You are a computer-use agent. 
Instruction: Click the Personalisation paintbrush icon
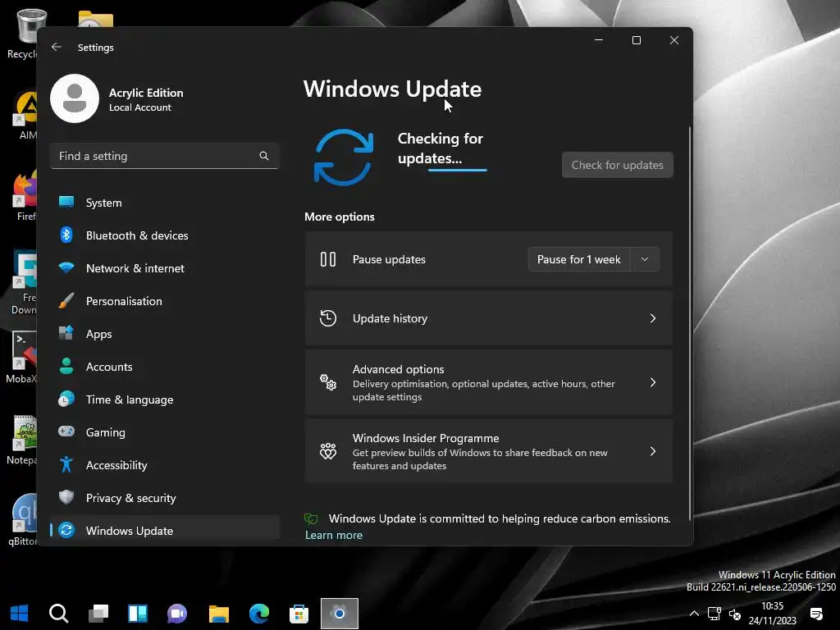[66, 300]
